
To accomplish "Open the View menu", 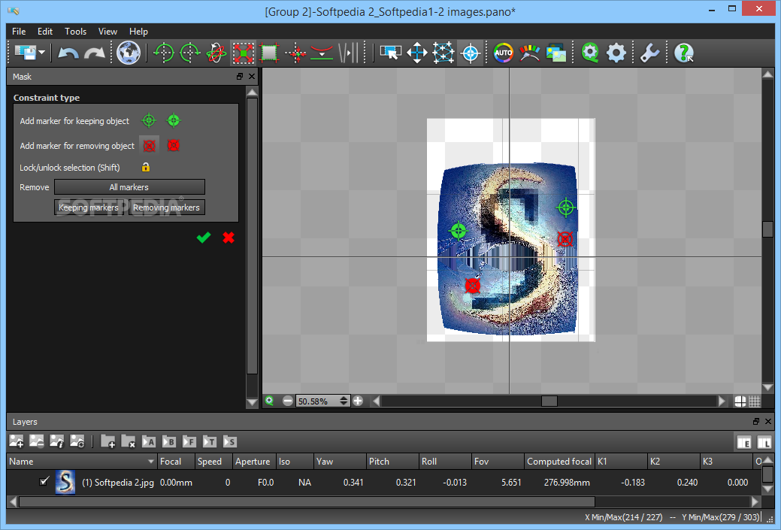I will pos(107,32).
